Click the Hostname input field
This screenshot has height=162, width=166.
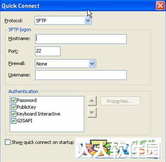[x=81, y=39]
